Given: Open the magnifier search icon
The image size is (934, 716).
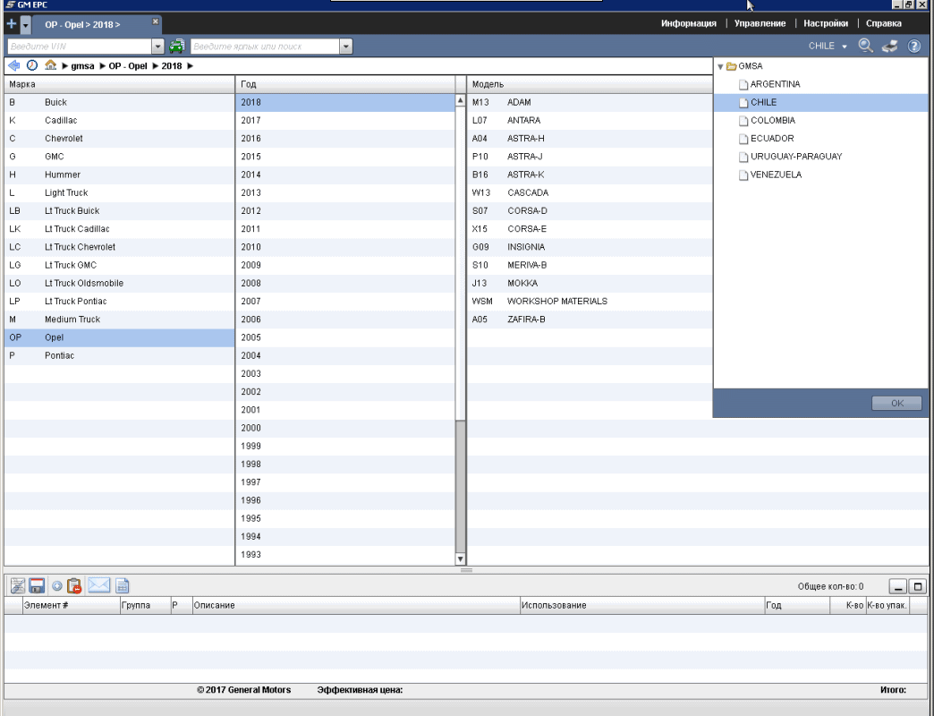Looking at the screenshot, I should [x=865, y=46].
